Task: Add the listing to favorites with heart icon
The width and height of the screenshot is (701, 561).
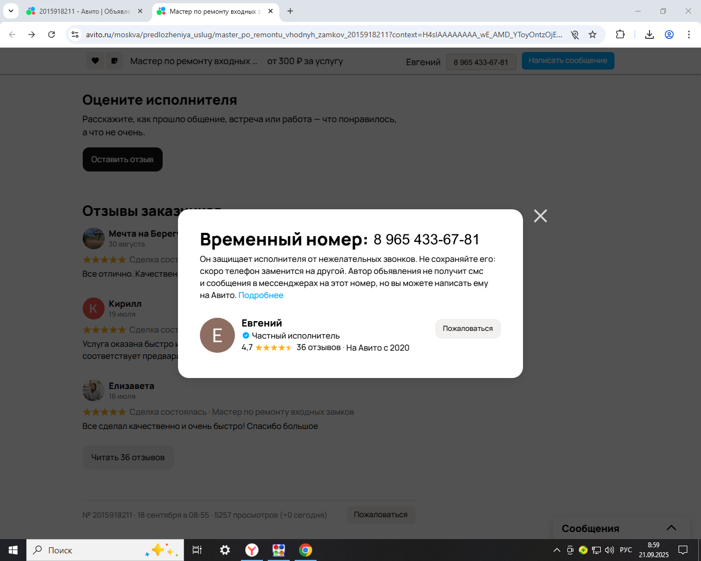Action: [x=95, y=61]
